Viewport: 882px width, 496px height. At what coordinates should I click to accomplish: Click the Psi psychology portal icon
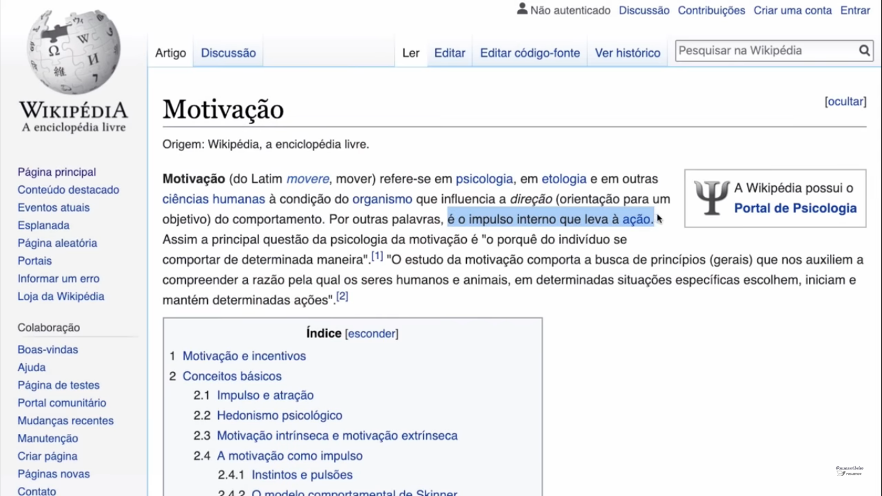(711, 198)
